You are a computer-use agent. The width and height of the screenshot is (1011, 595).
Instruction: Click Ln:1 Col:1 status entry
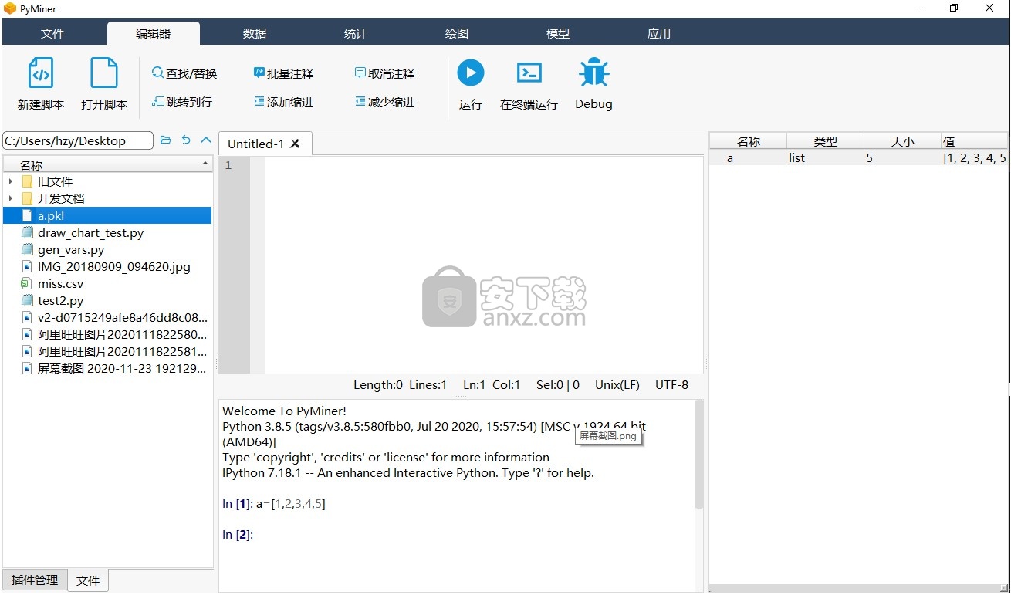(x=492, y=384)
